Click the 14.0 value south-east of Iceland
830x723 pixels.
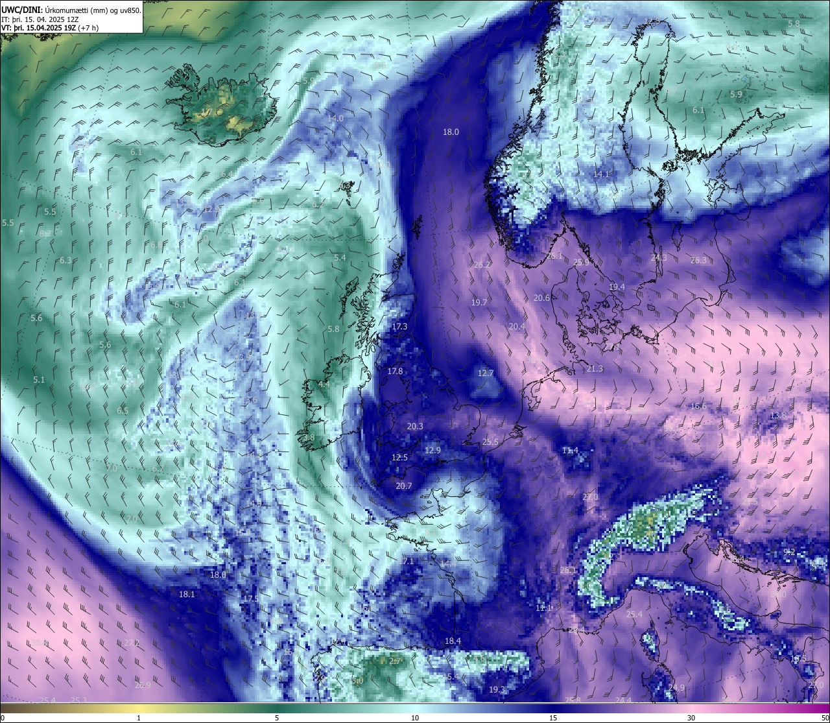point(335,119)
